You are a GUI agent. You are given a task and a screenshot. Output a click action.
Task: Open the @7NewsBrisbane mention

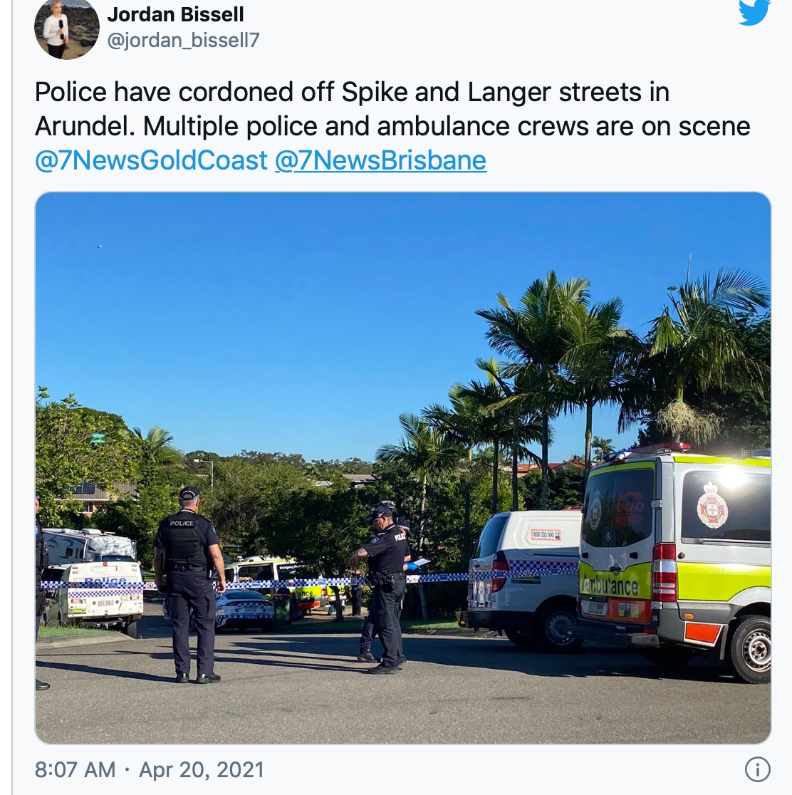pos(381,160)
